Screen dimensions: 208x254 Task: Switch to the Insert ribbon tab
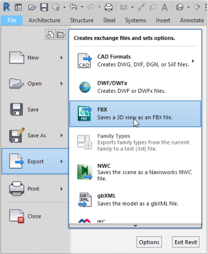(x=163, y=20)
